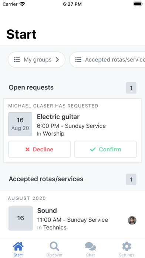Tap the list icon in My groups

coord(17,60)
